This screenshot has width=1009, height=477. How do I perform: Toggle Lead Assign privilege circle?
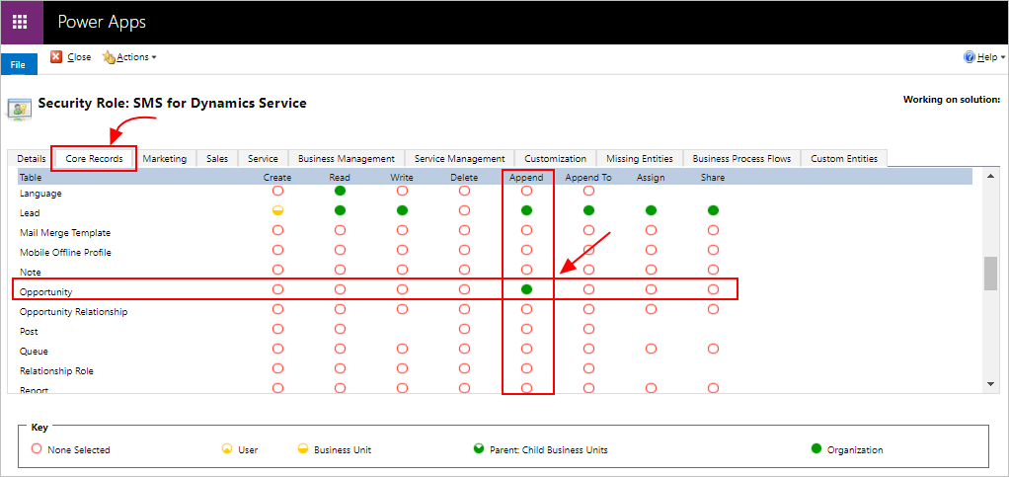(651, 210)
